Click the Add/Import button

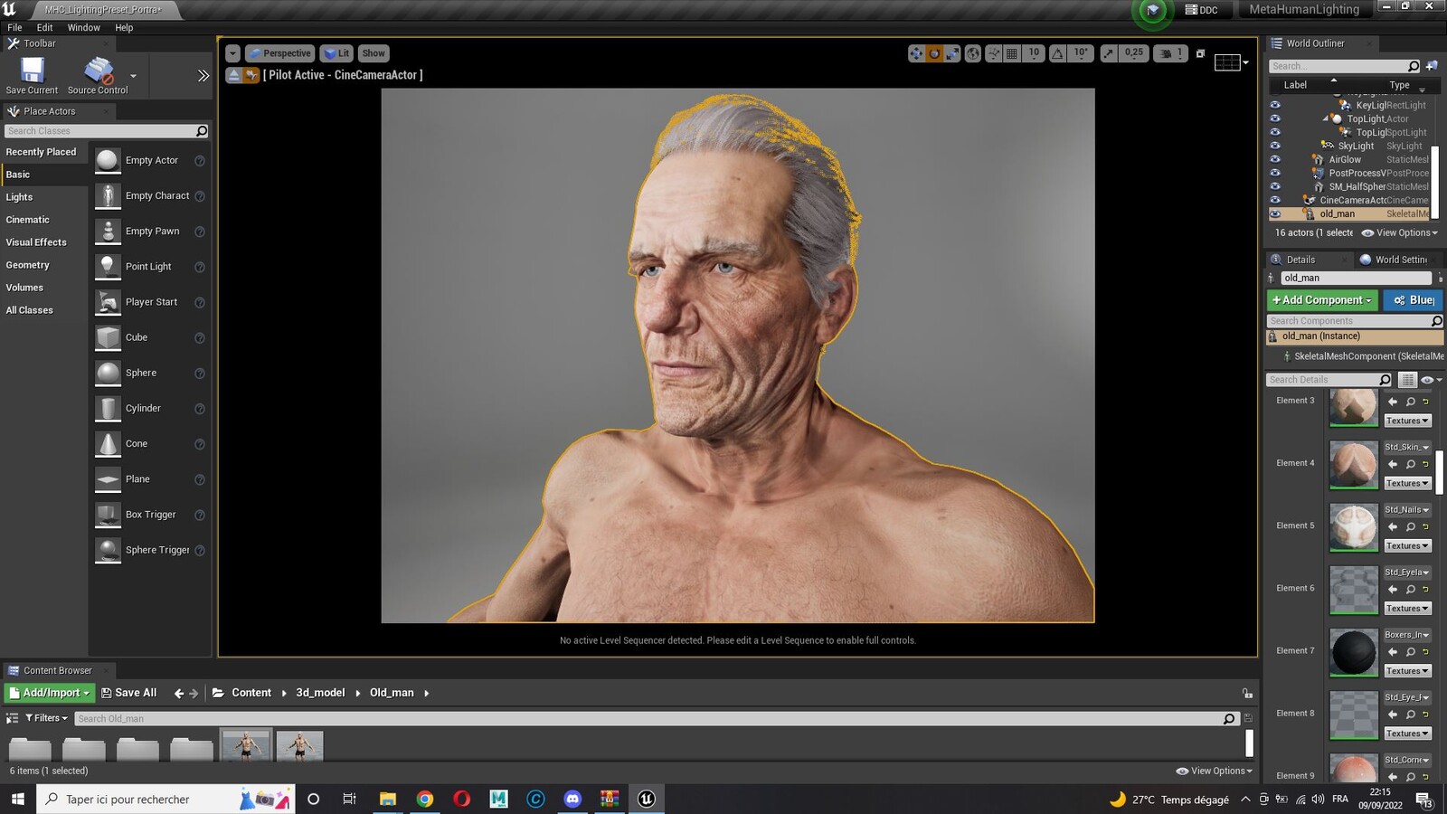click(50, 693)
